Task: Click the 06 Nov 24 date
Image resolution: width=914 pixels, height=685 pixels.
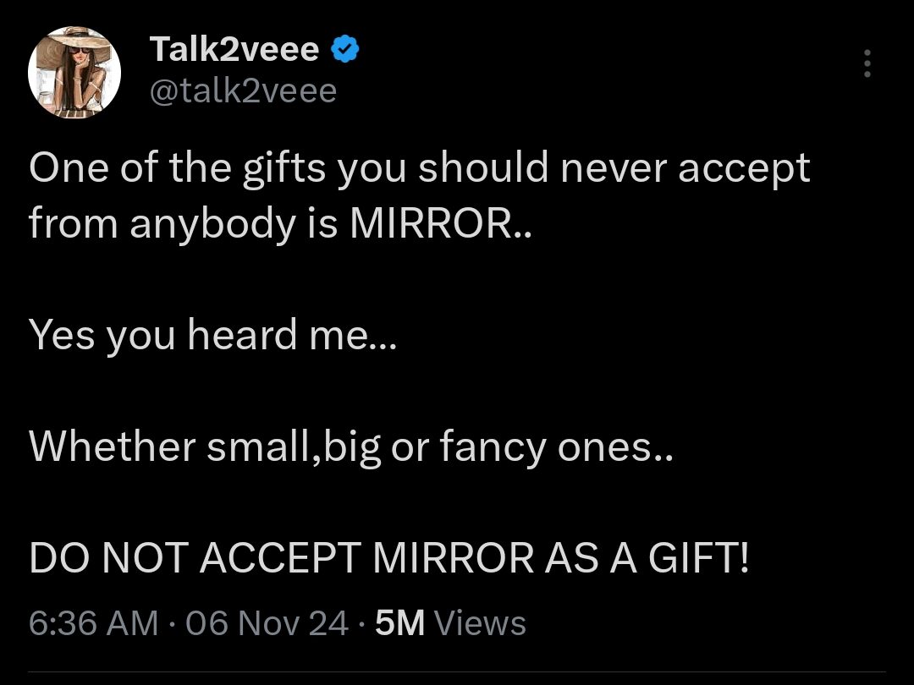Action: point(267,622)
